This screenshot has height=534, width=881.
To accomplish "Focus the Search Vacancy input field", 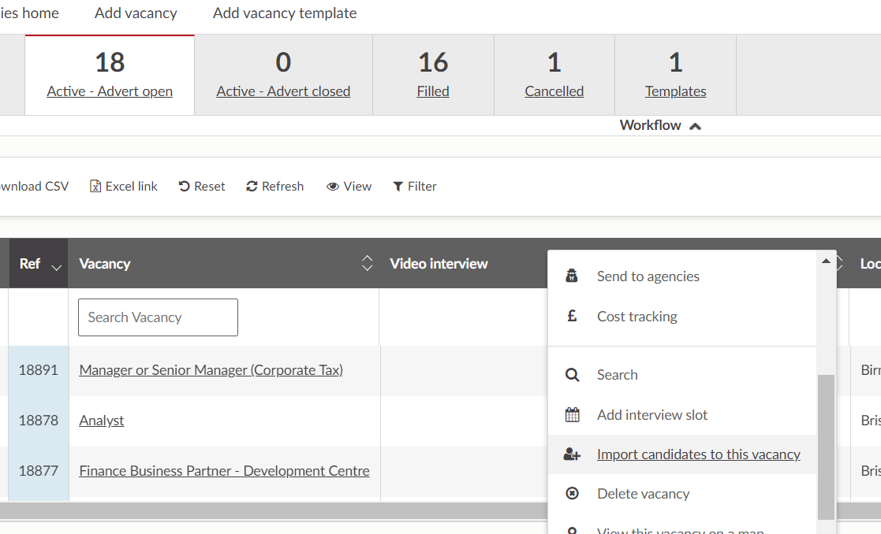I will [x=158, y=317].
